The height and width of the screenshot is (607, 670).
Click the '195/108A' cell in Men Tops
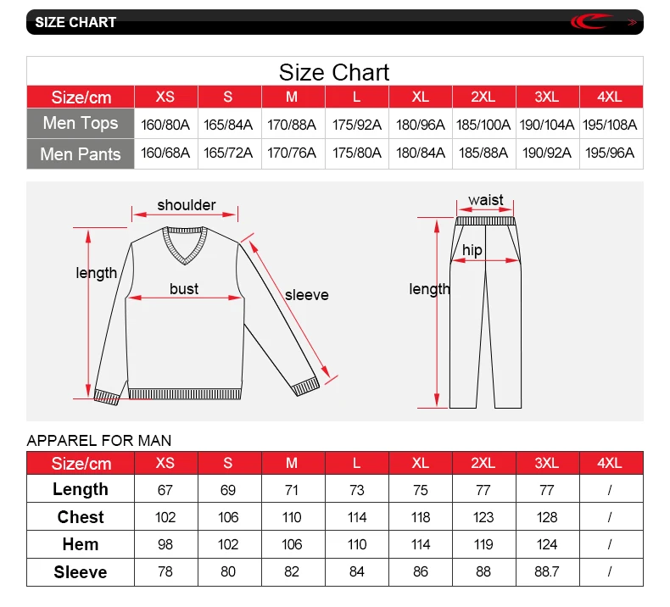pyautogui.click(x=610, y=125)
